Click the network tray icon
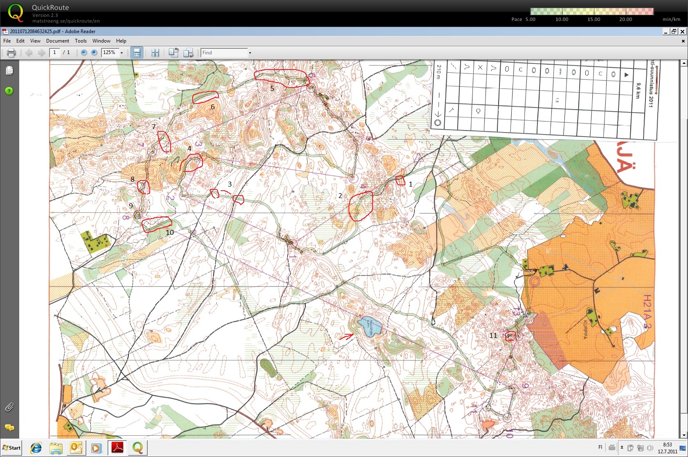Image resolution: width=688 pixels, height=457 pixels. tap(640, 448)
